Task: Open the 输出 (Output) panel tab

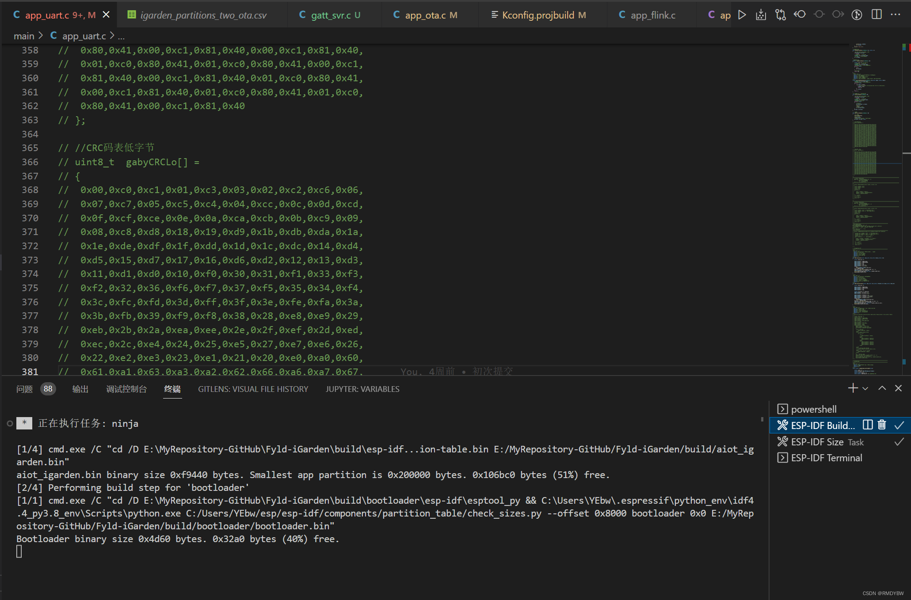Action: pos(80,389)
